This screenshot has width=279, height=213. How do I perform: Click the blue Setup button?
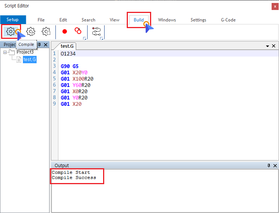click(x=13, y=20)
